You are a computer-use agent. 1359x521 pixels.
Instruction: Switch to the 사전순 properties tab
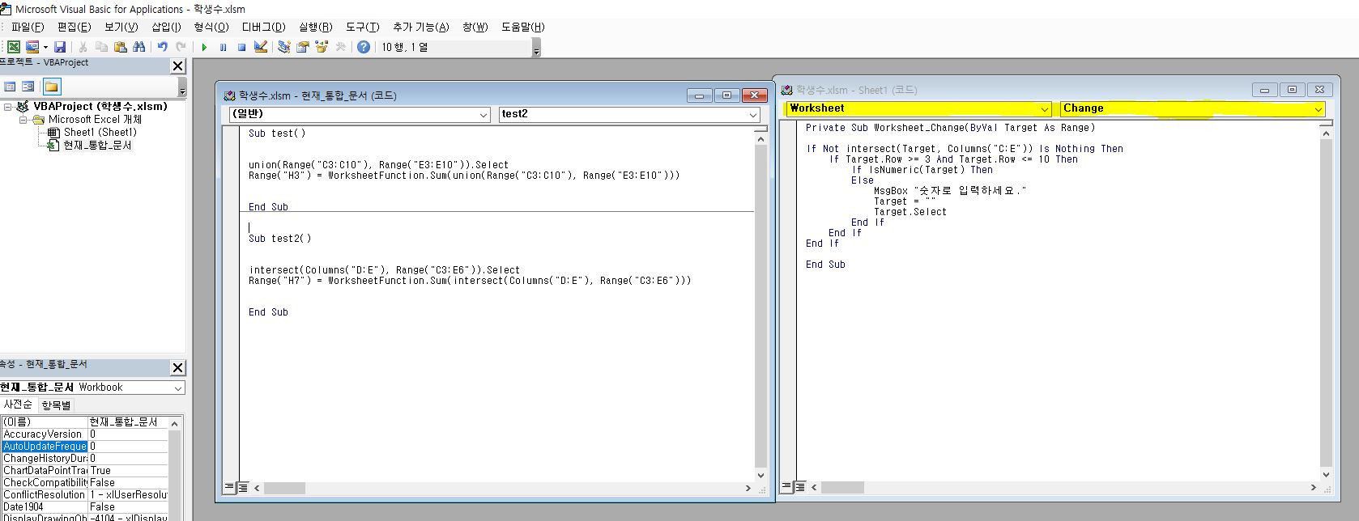[x=18, y=405]
